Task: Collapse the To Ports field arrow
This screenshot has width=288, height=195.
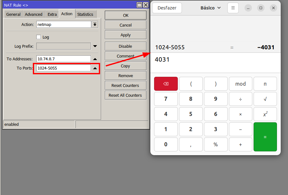Action: [x=95, y=68]
